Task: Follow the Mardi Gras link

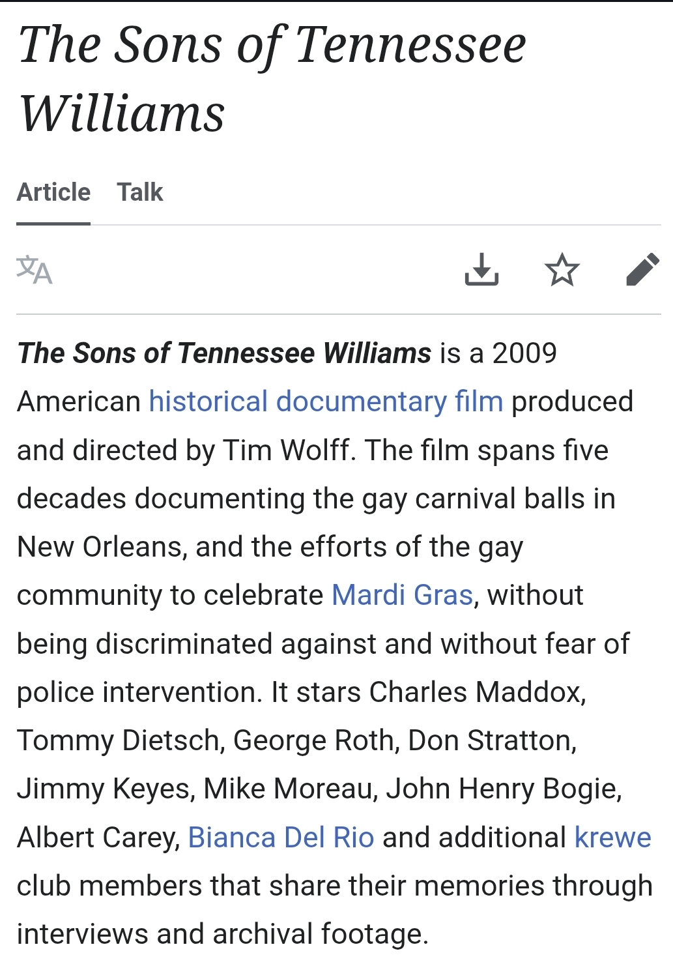Action: click(x=402, y=595)
